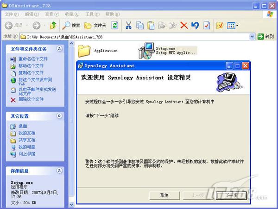
Task: Open the 收藏(A) menu
Action: [72, 14]
